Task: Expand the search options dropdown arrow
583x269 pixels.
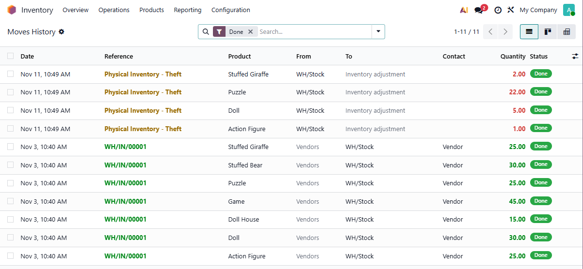Action: (378, 32)
